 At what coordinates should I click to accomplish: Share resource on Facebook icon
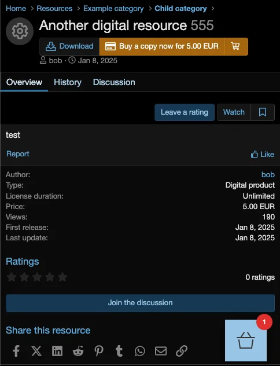coord(16,351)
